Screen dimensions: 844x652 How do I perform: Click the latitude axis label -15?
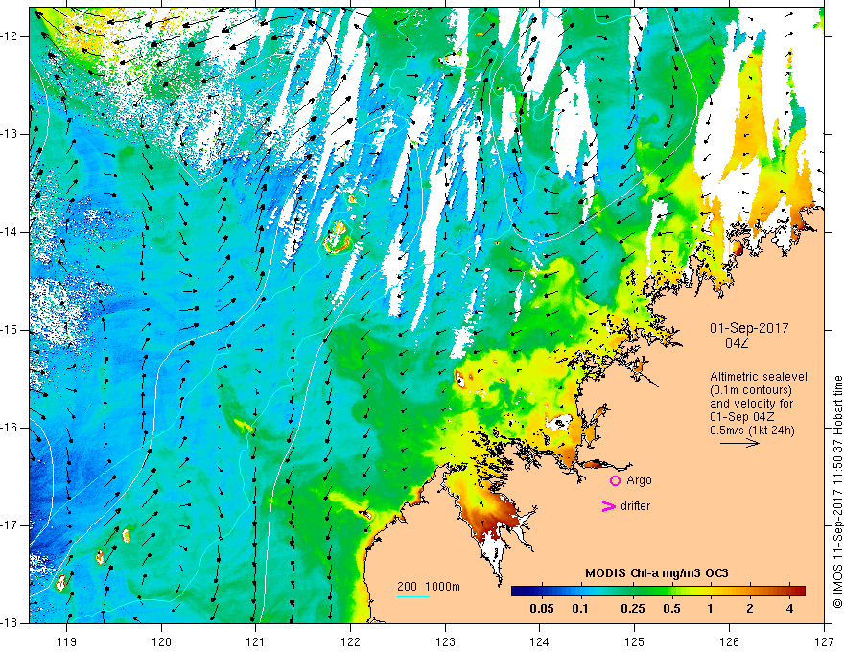click(12, 330)
